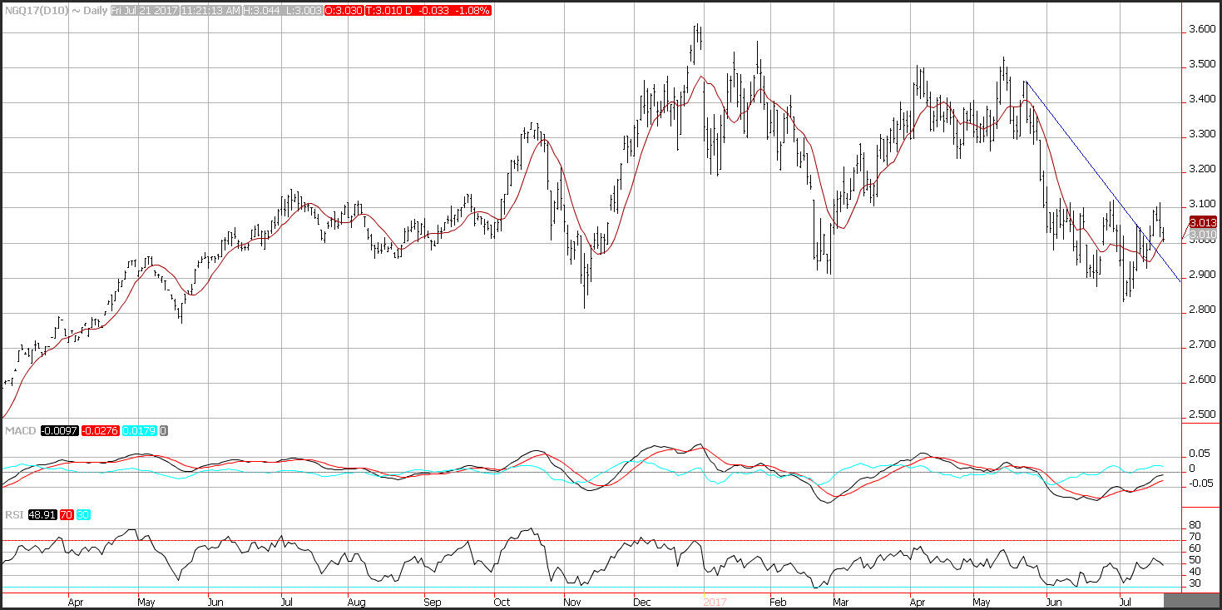Click the RSI indicator label
The width and height of the screenshot is (1222, 610).
(12, 515)
